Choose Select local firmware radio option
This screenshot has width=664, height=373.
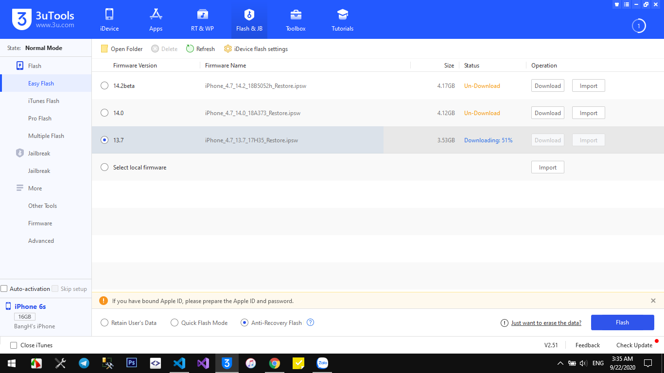(x=105, y=167)
